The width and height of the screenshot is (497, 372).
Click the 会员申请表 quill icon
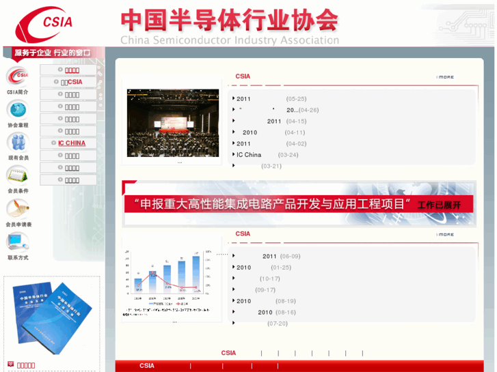[18, 209]
